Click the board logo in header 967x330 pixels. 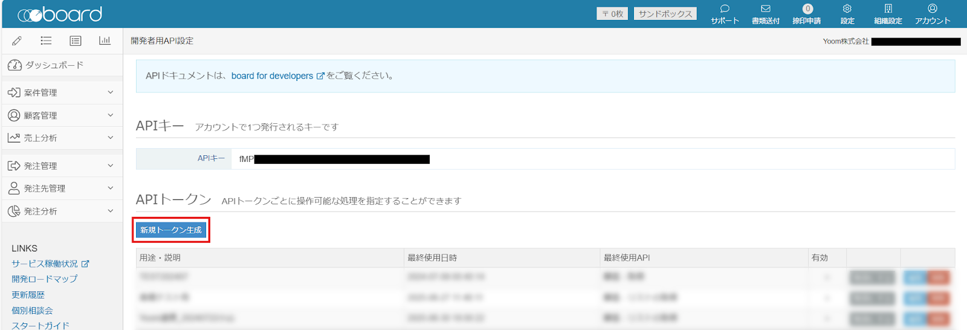[x=60, y=14]
